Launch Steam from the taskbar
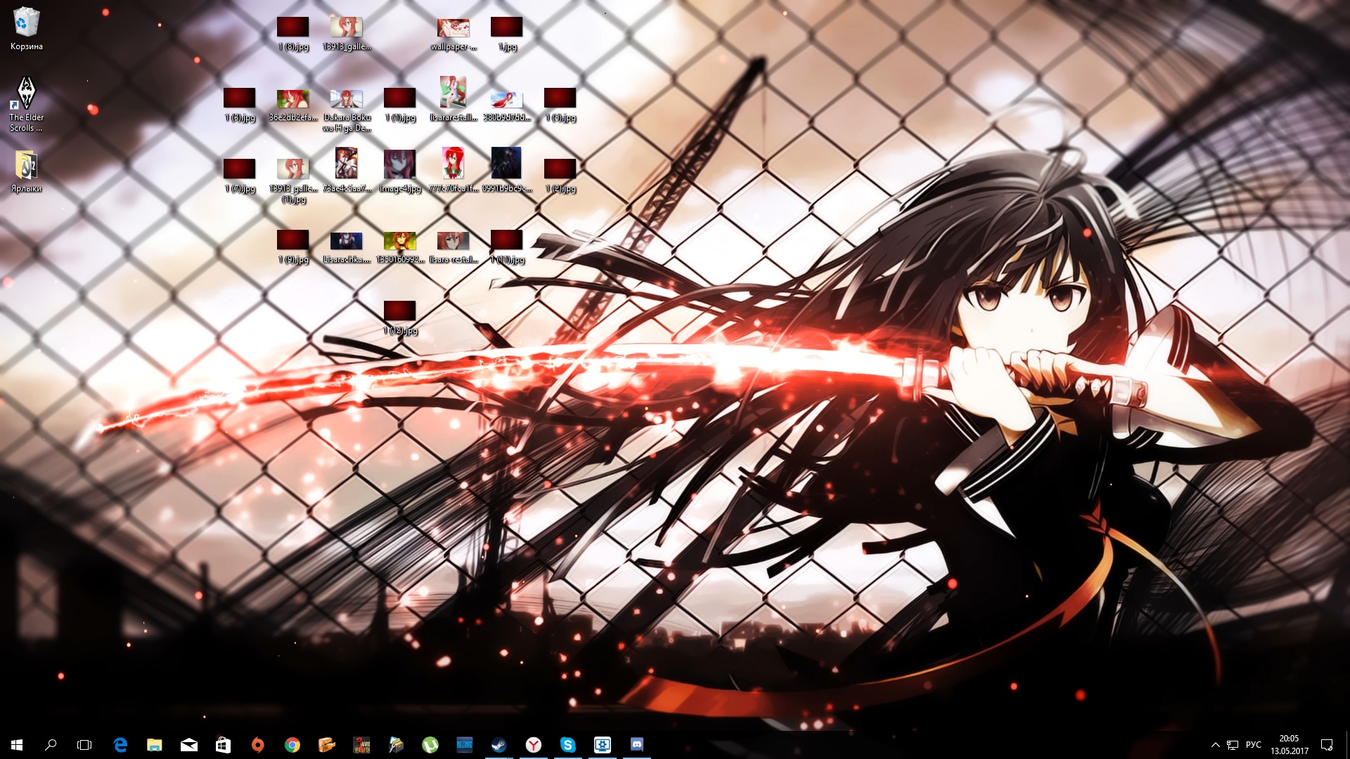Image resolution: width=1350 pixels, height=759 pixels. pos(499,745)
